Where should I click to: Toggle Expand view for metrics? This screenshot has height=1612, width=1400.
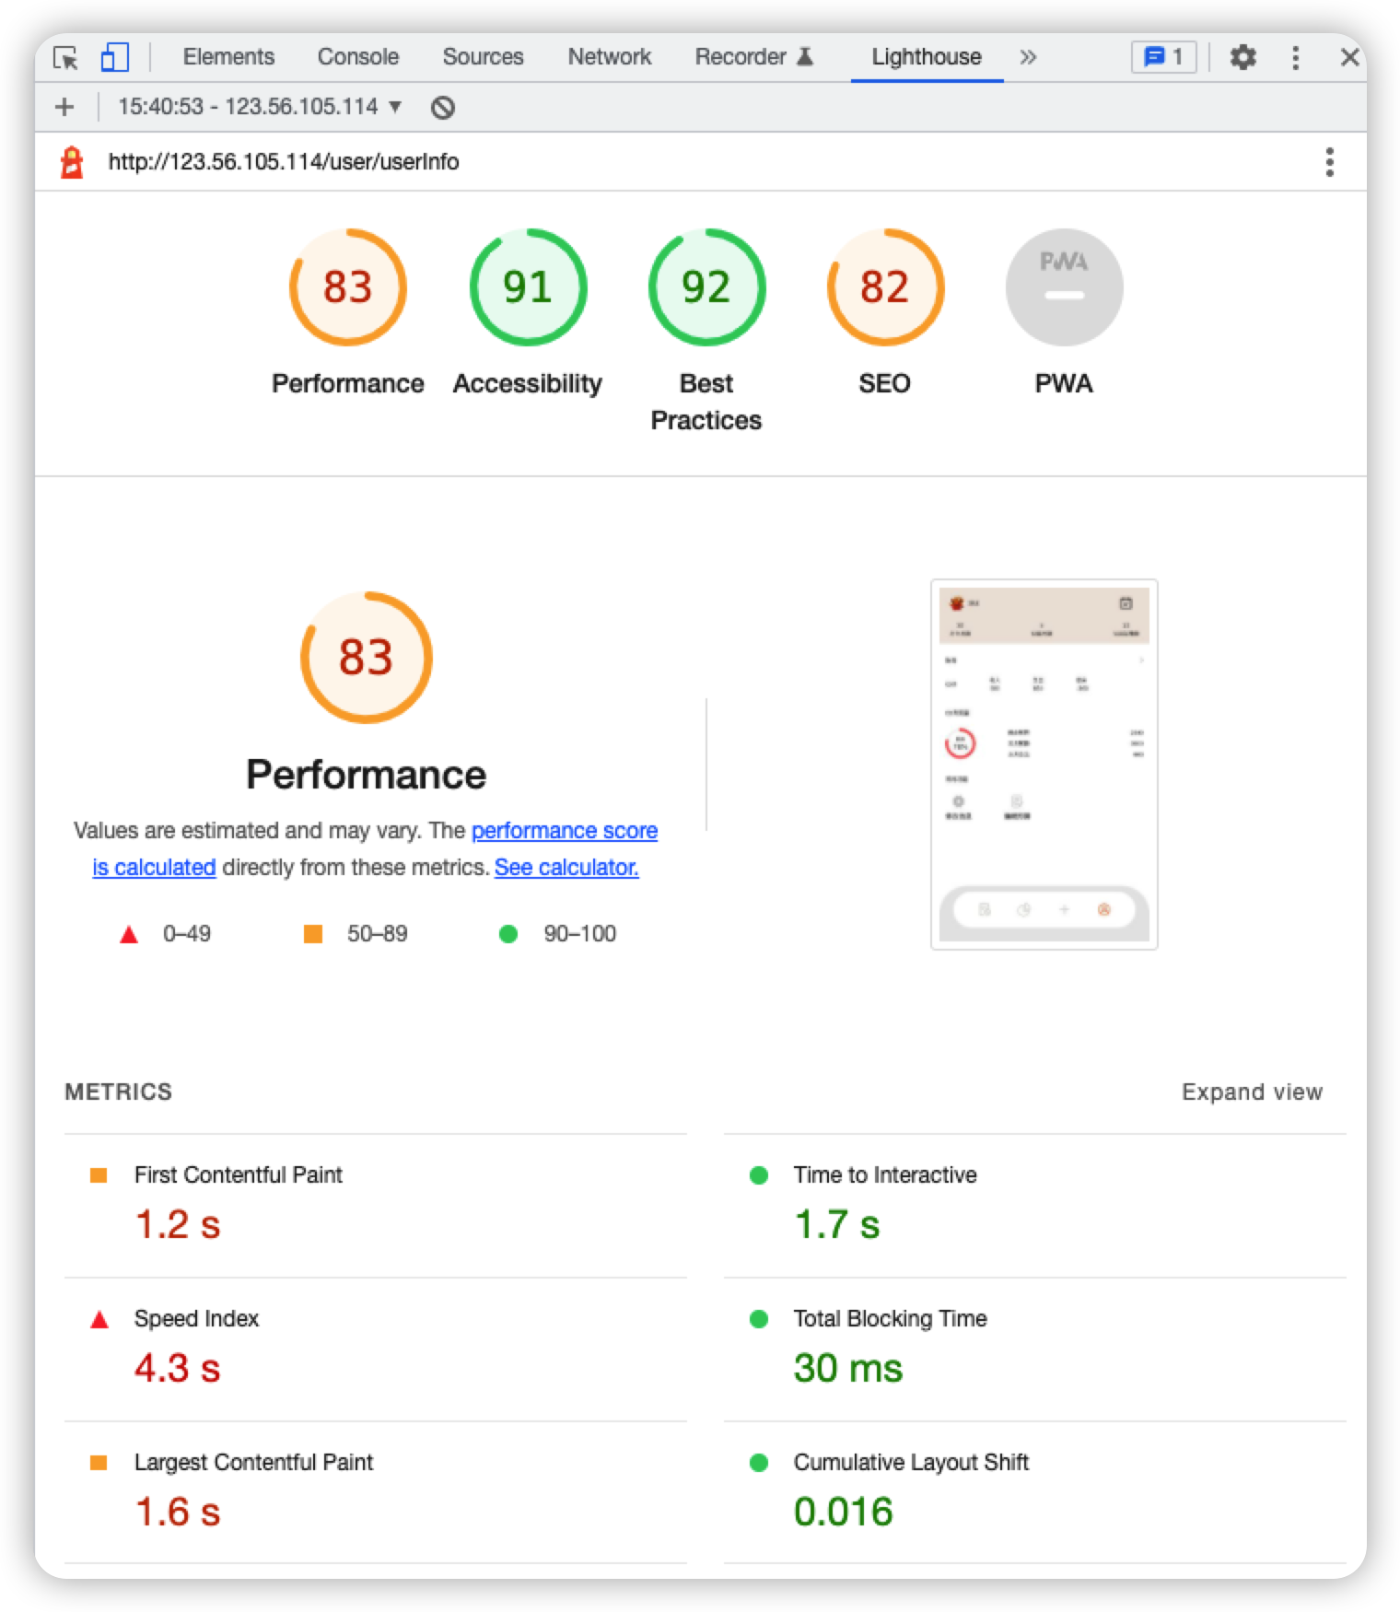click(1252, 1092)
